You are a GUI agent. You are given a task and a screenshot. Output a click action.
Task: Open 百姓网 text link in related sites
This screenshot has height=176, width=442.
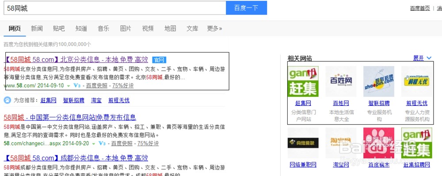click(x=341, y=103)
